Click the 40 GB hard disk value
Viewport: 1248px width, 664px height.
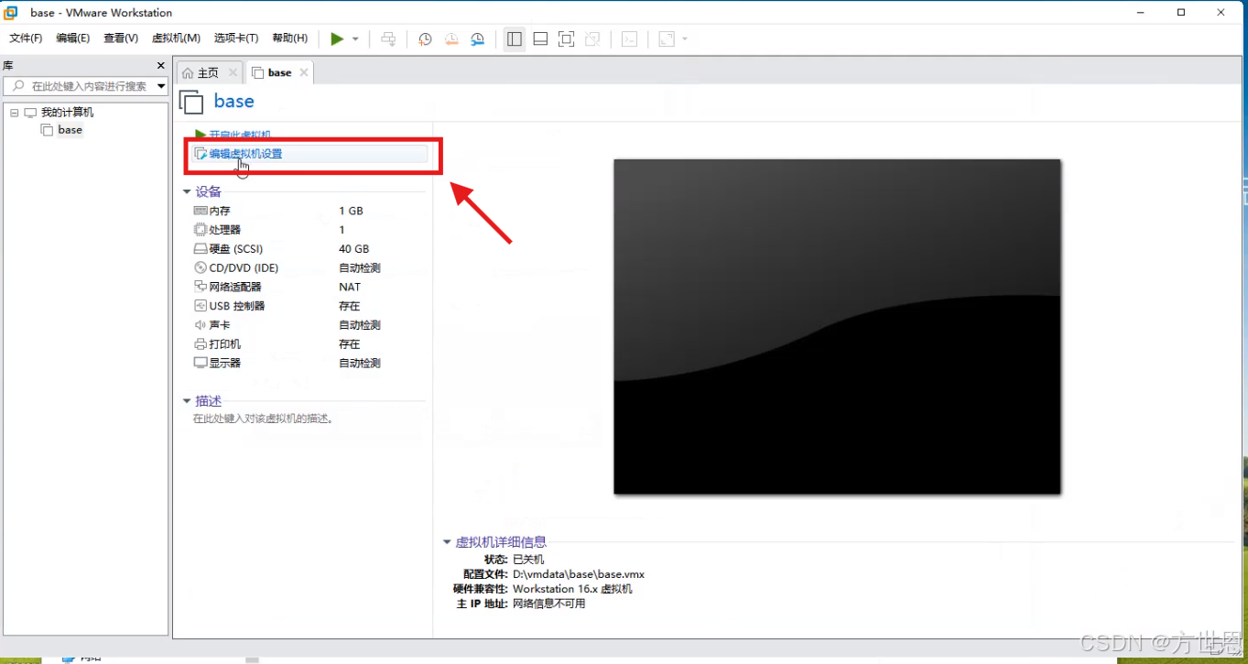point(353,249)
